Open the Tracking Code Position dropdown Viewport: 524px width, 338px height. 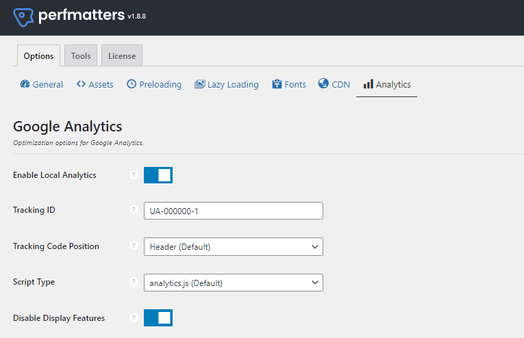point(234,246)
